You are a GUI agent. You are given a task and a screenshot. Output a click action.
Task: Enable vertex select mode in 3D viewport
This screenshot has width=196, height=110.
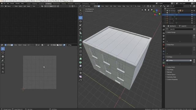(95, 6)
